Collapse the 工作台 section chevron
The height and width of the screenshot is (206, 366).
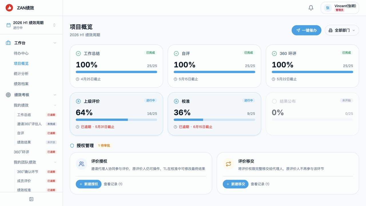coord(55,43)
